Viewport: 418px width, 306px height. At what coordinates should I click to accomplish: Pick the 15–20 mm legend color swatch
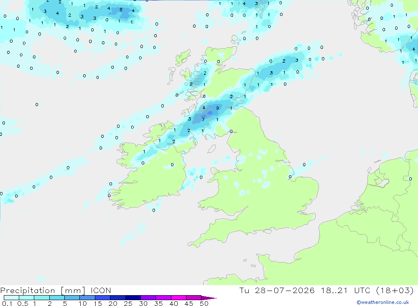[x=103, y=298]
